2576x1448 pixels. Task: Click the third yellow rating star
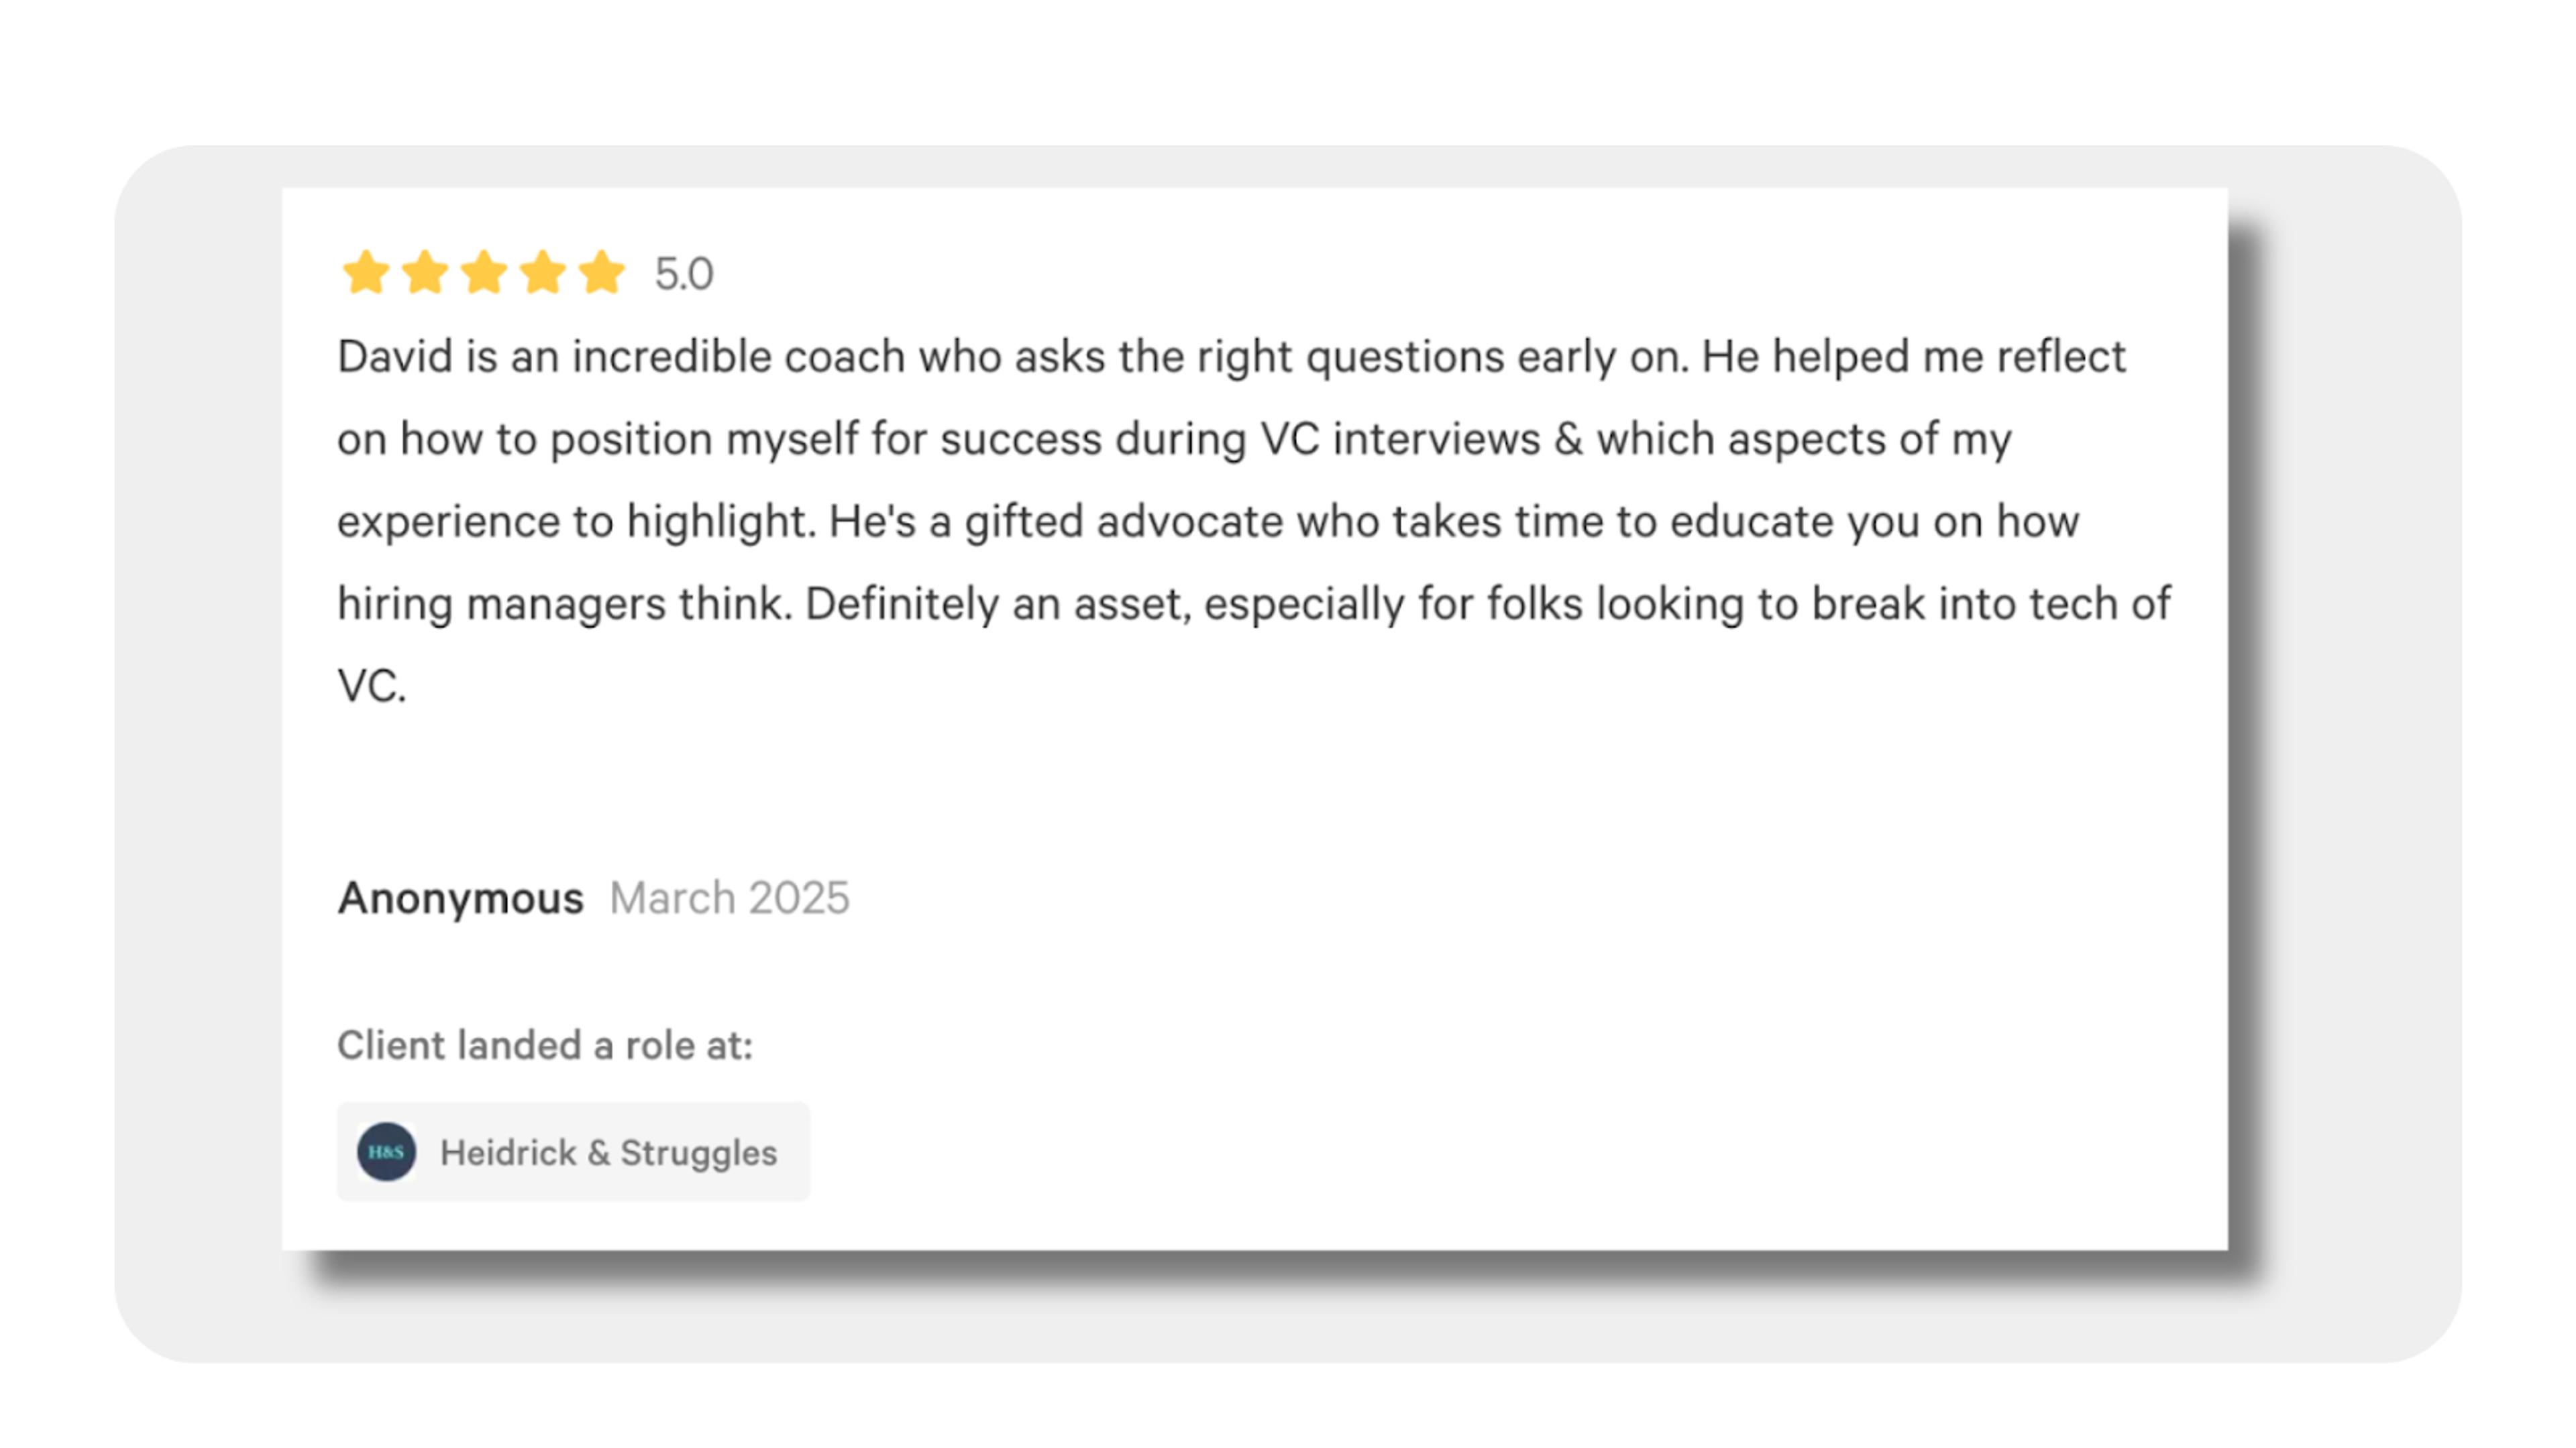[x=484, y=271]
